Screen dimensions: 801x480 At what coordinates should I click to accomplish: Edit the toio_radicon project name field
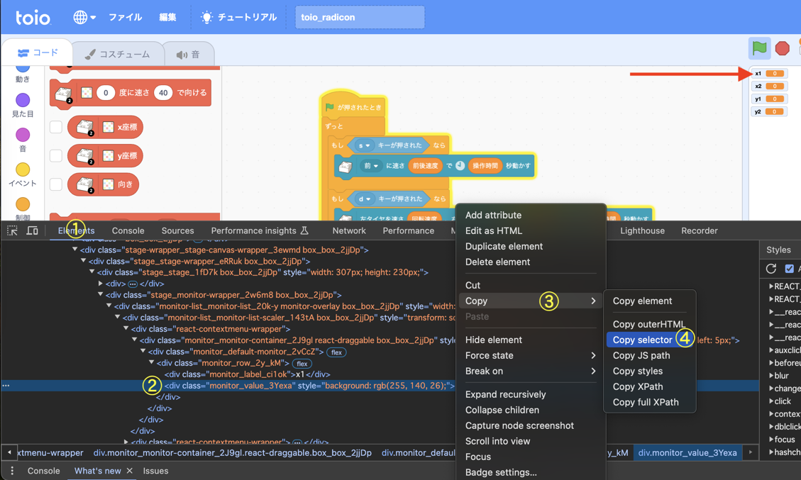360,17
